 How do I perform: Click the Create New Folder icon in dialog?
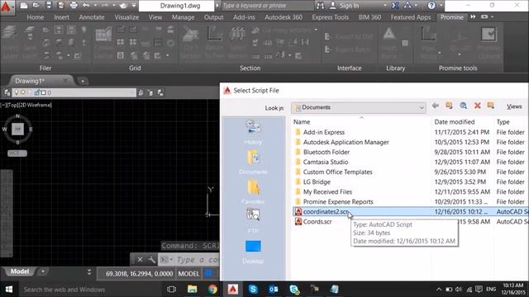click(x=491, y=106)
